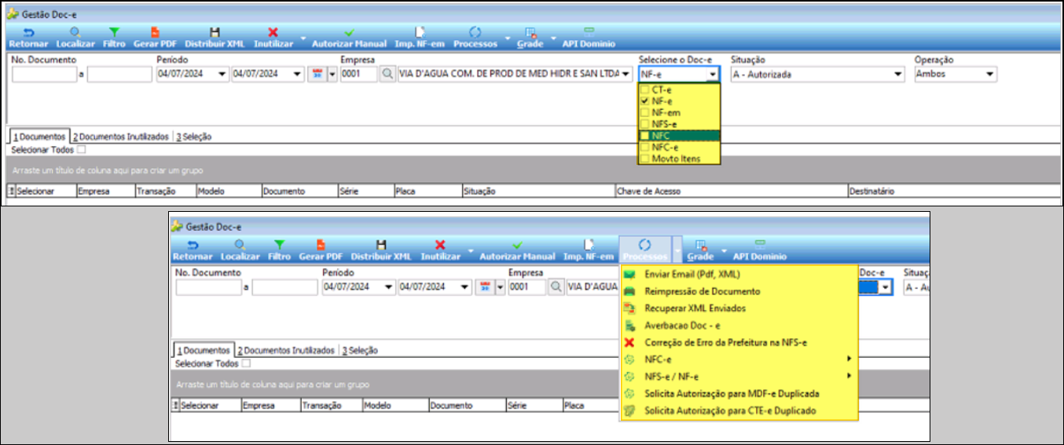This screenshot has height=445, width=1064.
Task: Open Filtro funnel in the lower window toolbar
Action: (279, 246)
